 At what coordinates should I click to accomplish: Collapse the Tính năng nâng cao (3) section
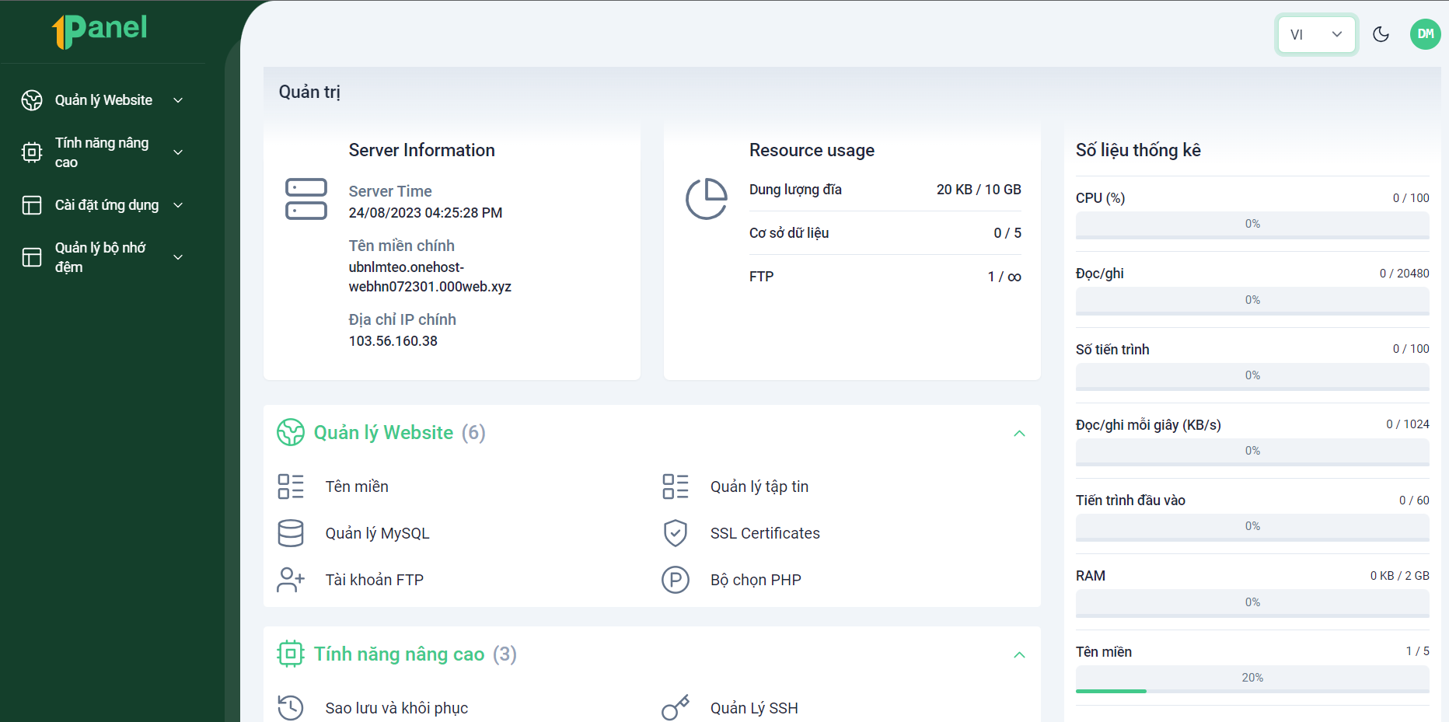coord(1020,655)
